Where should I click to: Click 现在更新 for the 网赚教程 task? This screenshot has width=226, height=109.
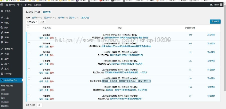[x=211, y=43]
